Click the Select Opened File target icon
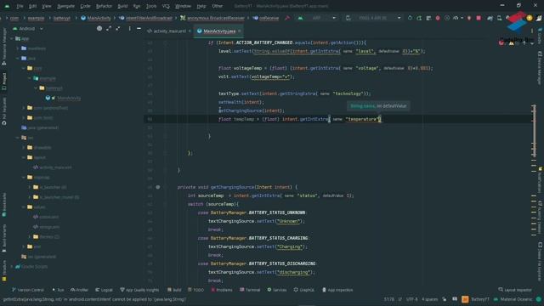Viewport: 544px width, 306px height. coord(99,28)
